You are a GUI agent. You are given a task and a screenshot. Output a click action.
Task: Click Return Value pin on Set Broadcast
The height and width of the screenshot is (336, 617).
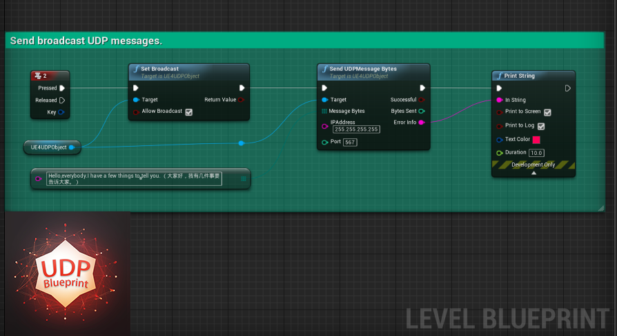point(241,100)
